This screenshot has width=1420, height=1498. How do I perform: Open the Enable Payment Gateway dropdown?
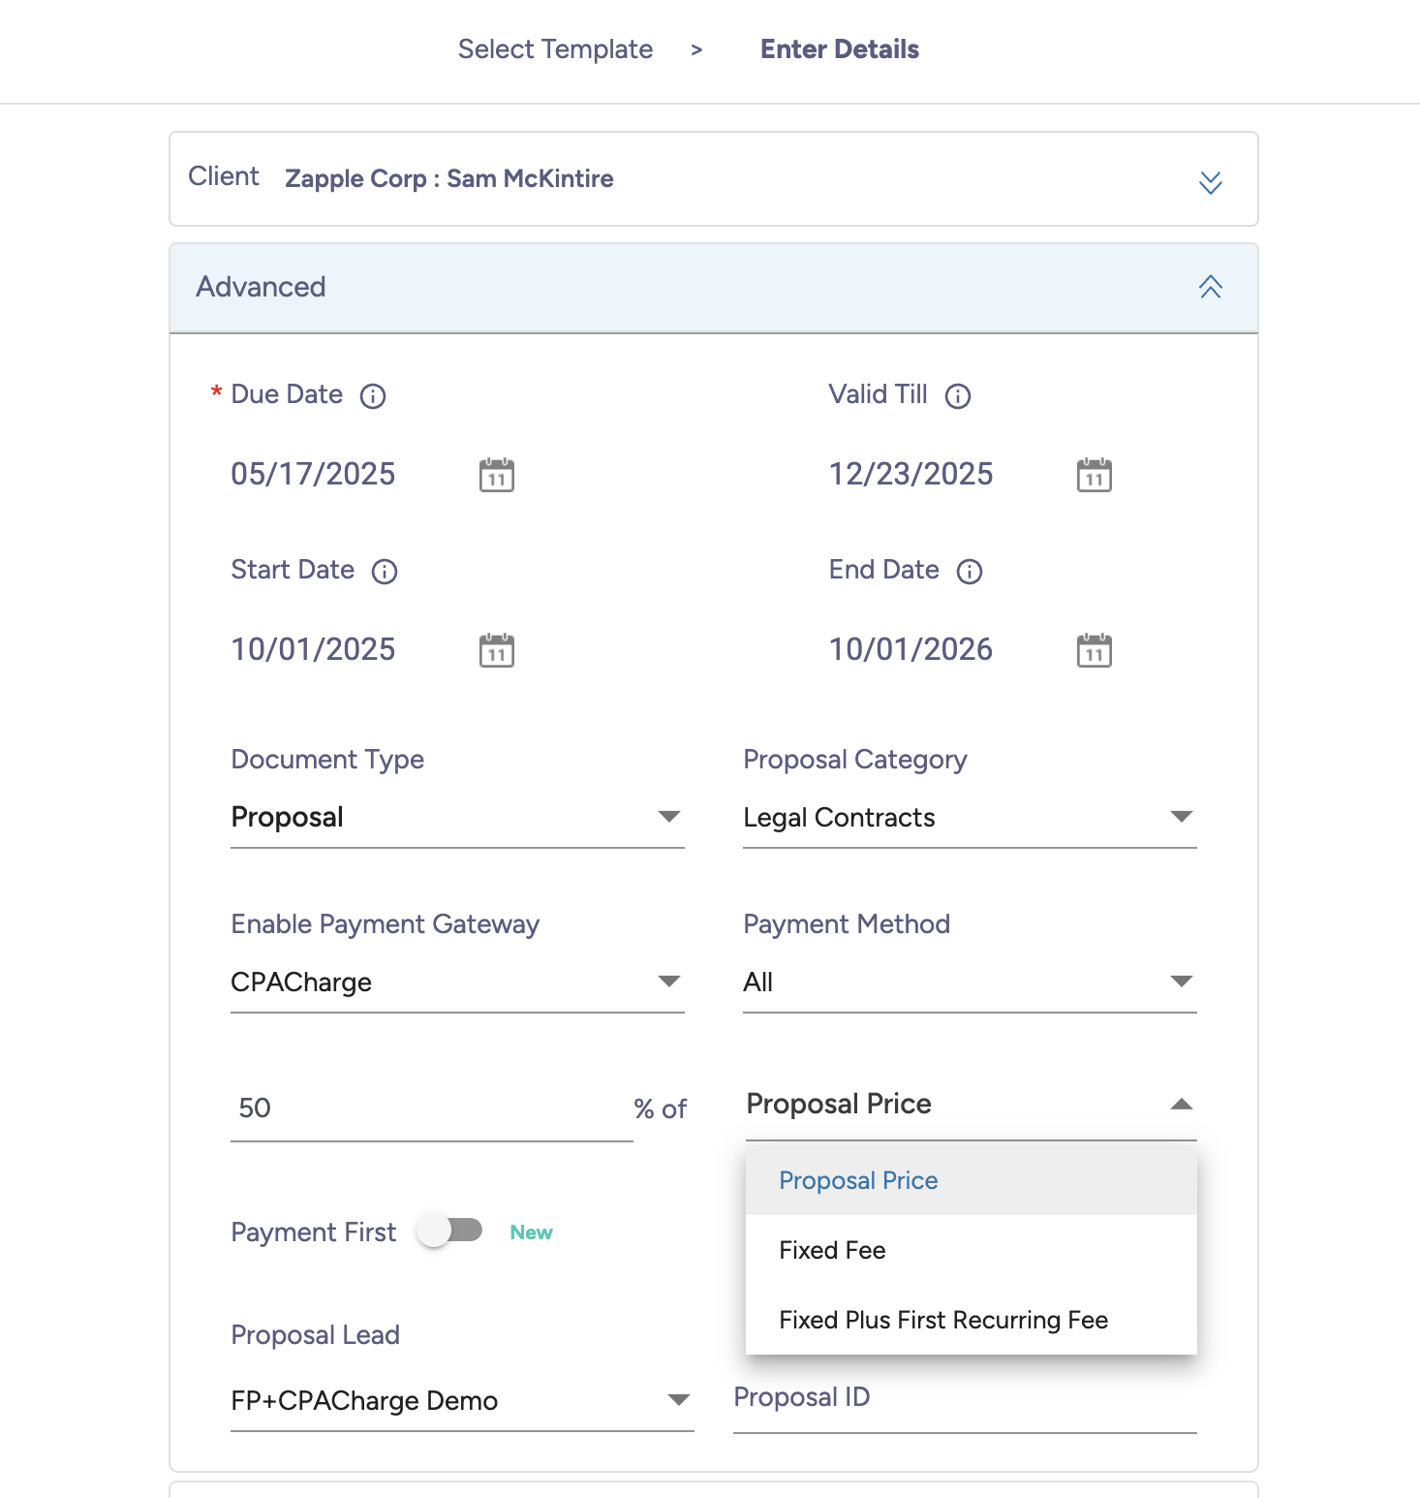[x=457, y=983]
